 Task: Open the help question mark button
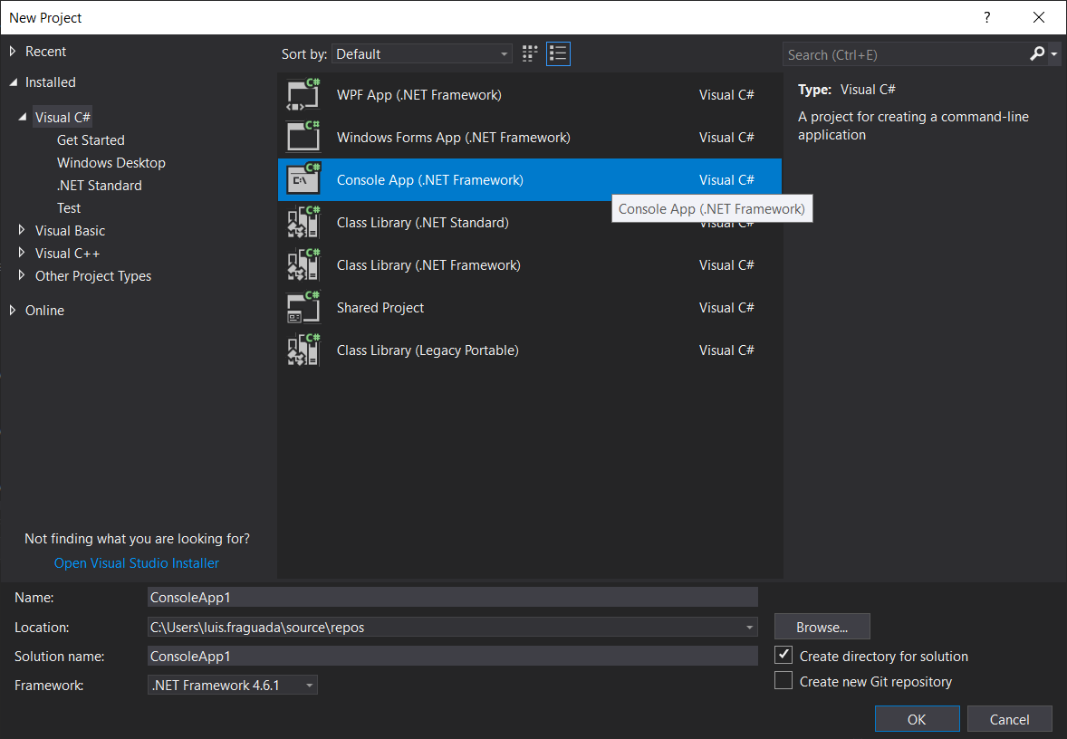point(986,18)
